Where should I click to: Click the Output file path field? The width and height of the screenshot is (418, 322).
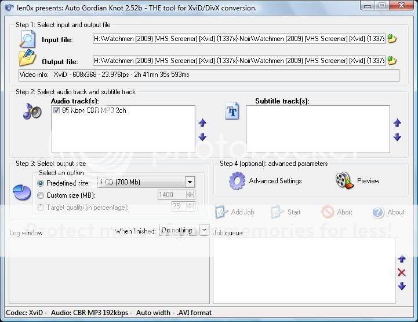click(238, 61)
